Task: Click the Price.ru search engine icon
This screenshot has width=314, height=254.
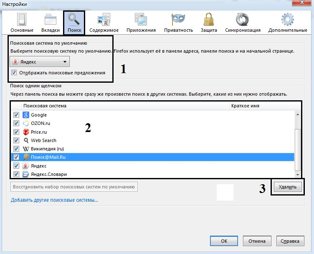Action: (25, 132)
